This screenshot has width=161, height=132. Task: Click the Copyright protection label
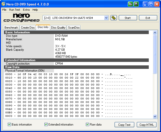click(x=18, y=64)
